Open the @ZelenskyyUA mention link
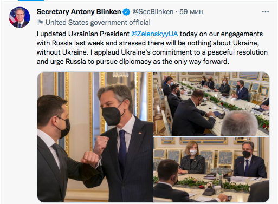The height and width of the screenshot is (204, 278). [x=154, y=34]
